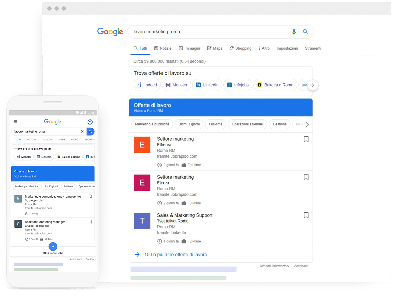
Task: Select VIDEO tab on phone
Action: pos(75,140)
